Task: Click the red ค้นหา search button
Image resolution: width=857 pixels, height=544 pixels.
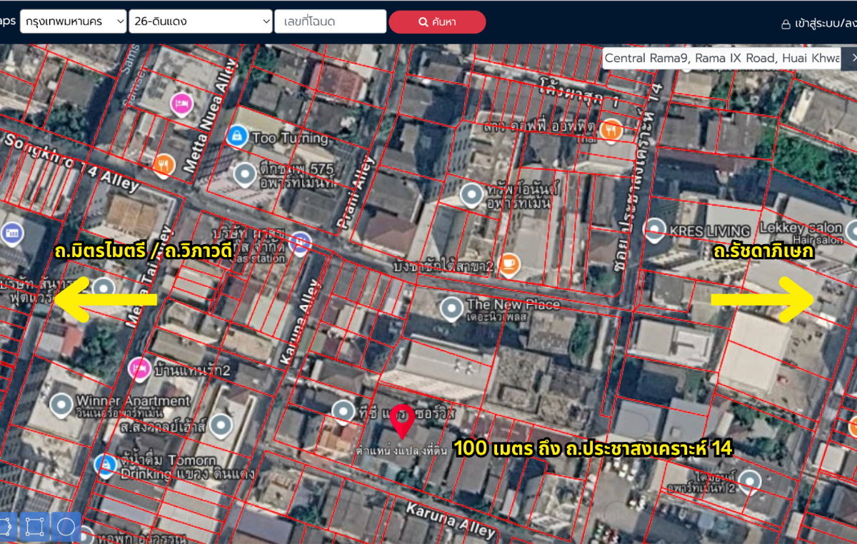Action: tap(437, 22)
